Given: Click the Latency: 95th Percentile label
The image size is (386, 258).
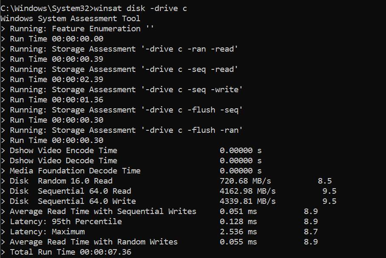Looking at the screenshot, I should tap(66, 221).
